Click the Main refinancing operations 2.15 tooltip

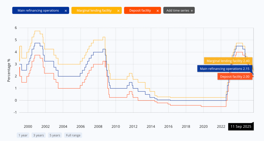(225, 69)
